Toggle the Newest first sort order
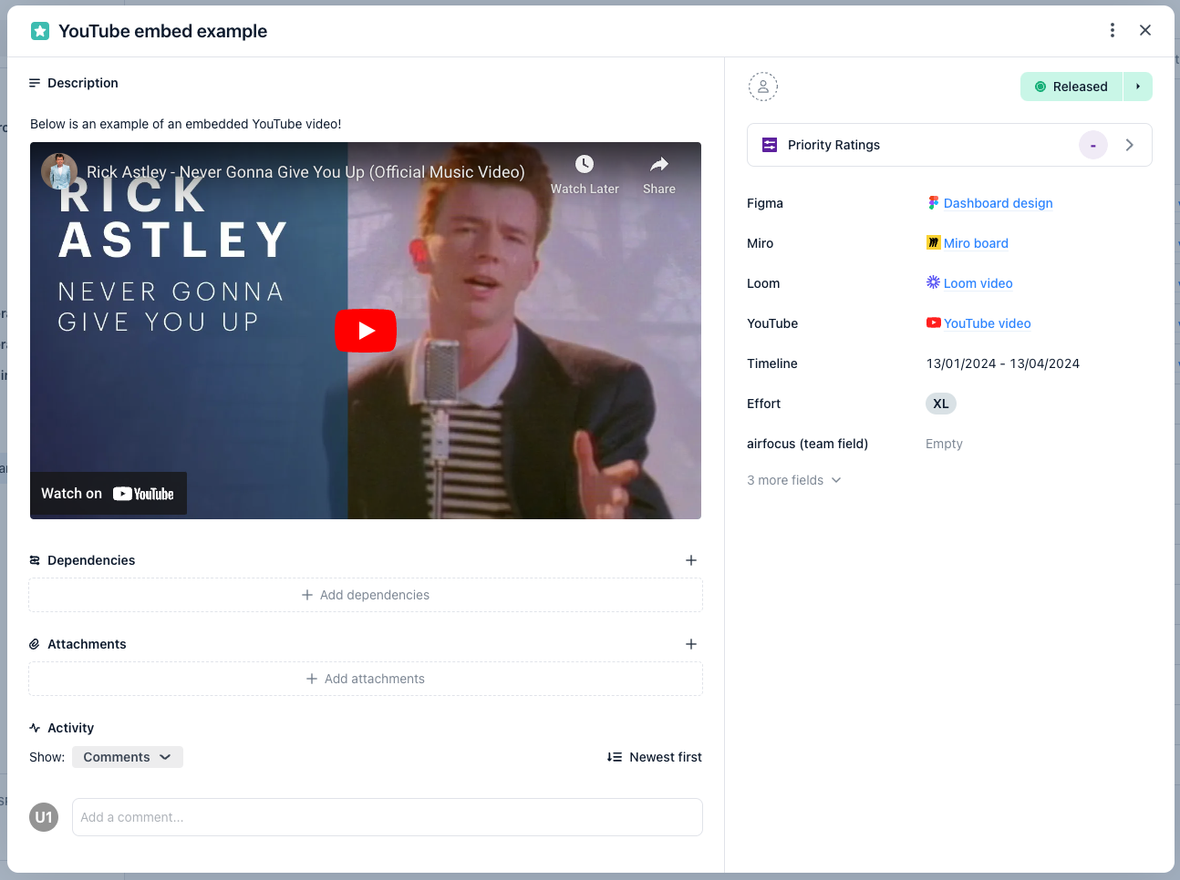 click(654, 757)
